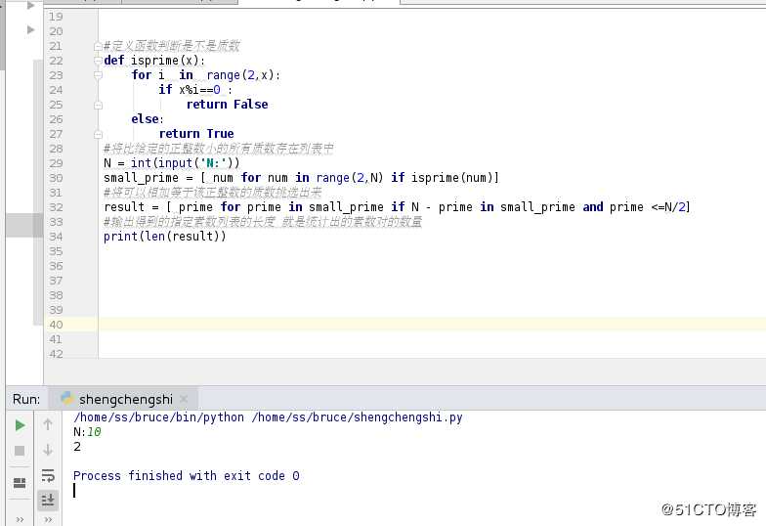
Task: Click the gray arrow beside line 20
Action: [31, 29]
